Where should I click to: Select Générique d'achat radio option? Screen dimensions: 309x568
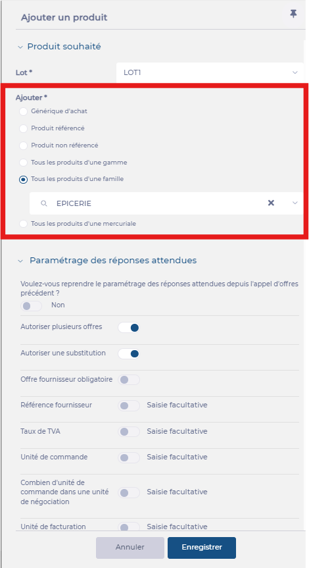[24, 112]
